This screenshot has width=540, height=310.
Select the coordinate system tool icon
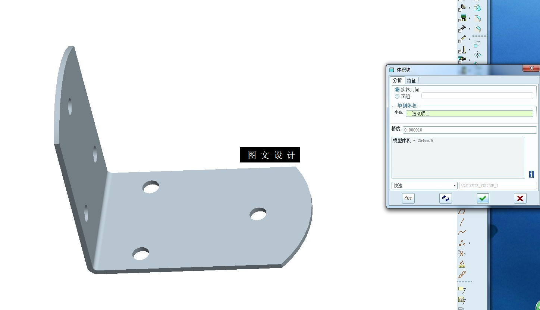tap(462, 254)
